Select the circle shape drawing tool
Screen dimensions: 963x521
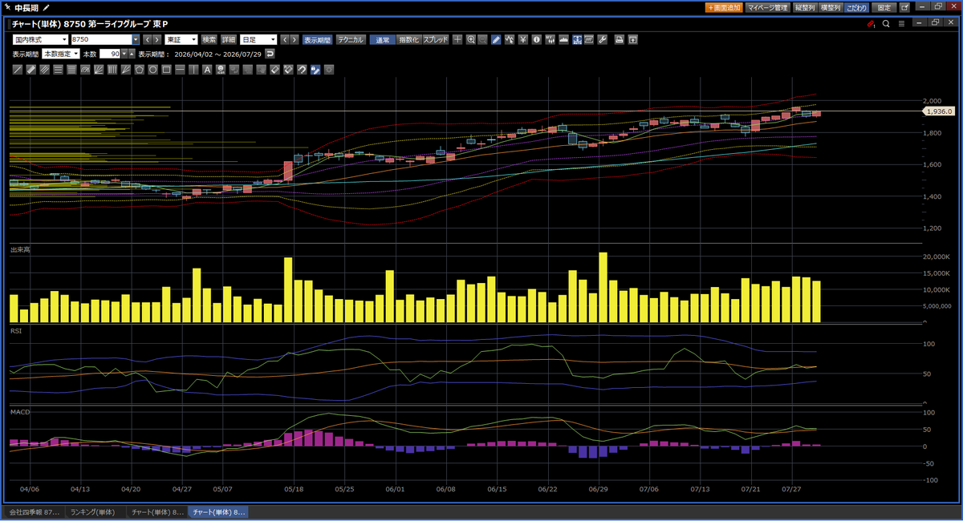point(152,70)
